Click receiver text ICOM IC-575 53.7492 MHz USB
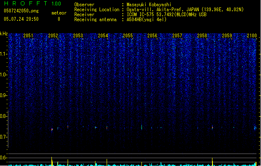This screenshot has height=166, width=261. tap(166, 15)
